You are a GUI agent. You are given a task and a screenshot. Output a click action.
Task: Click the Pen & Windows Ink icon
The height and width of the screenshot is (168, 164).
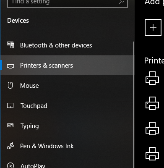[x=10, y=146]
